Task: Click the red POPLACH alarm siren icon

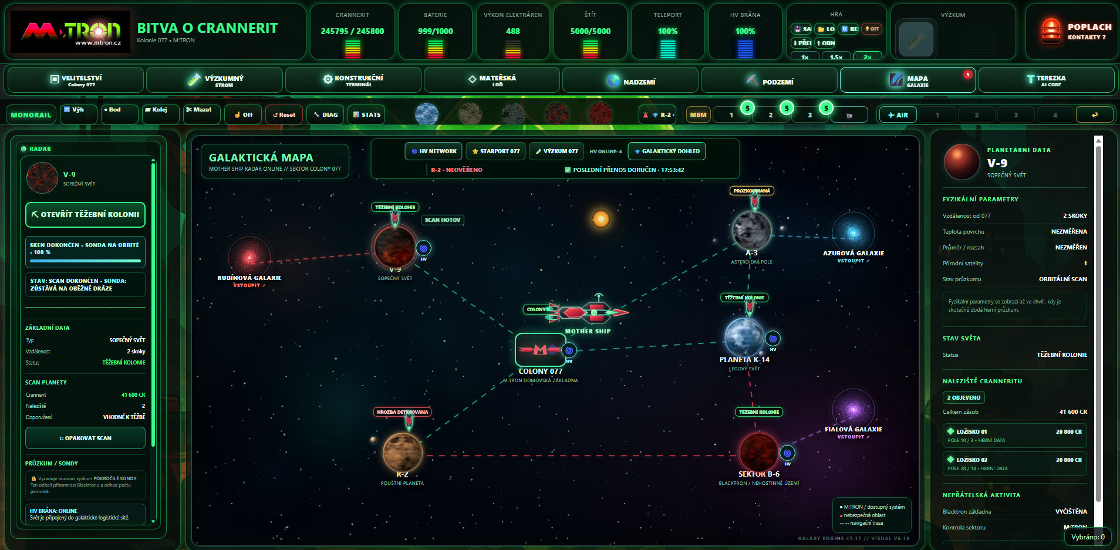Action: 1051,31
